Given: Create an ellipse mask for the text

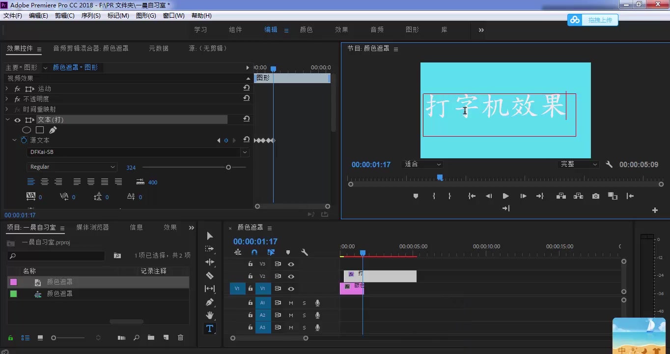Looking at the screenshot, I should [x=27, y=130].
